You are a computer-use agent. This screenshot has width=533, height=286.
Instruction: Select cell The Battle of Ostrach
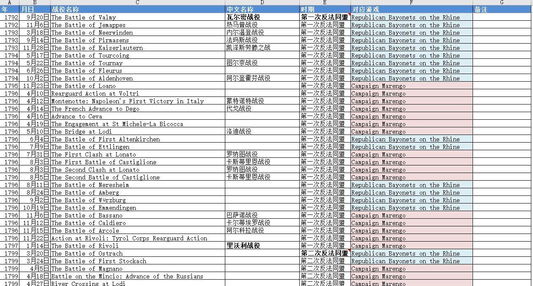[x=137, y=253]
